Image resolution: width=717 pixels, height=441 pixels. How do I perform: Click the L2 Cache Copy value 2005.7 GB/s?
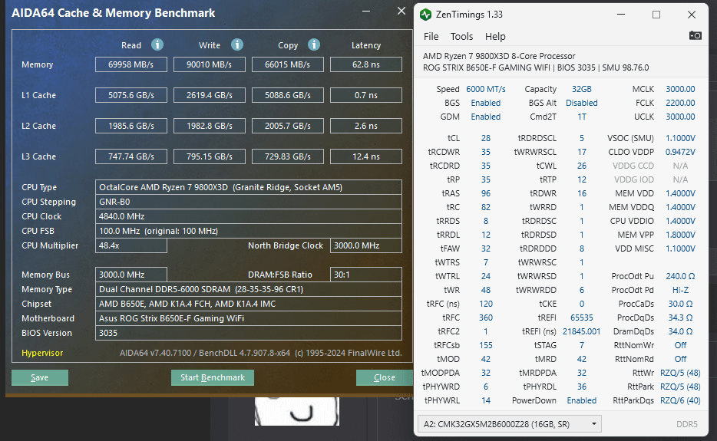click(x=288, y=126)
